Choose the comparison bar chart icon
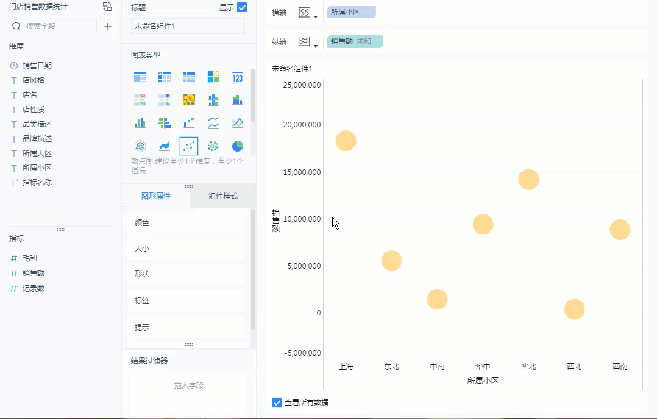657x419 pixels. point(165,122)
